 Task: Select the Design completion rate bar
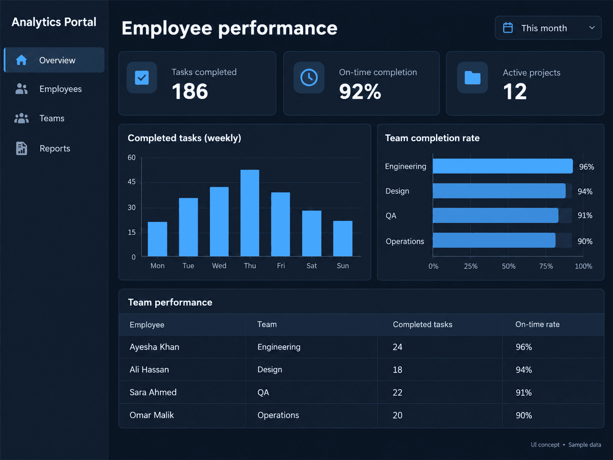click(499, 191)
